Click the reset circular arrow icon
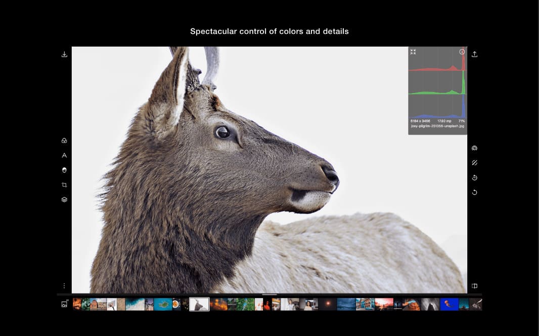The image size is (539, 336). 474,192
